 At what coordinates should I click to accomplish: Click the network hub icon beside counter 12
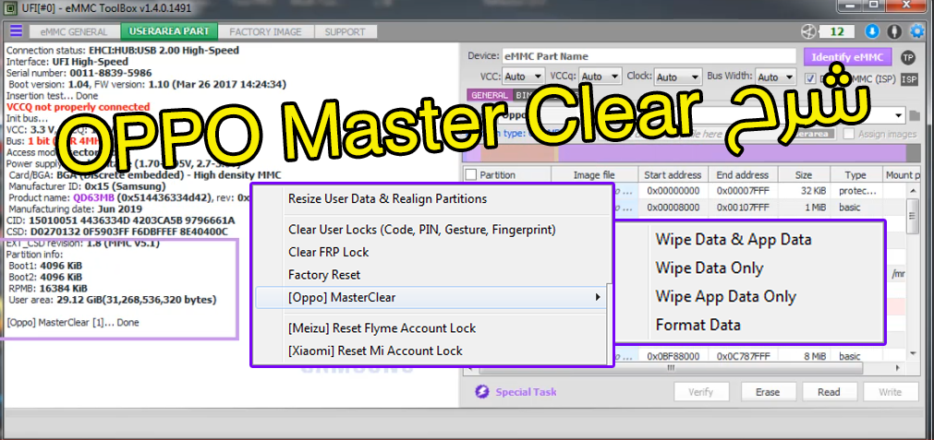coord(807,31)
